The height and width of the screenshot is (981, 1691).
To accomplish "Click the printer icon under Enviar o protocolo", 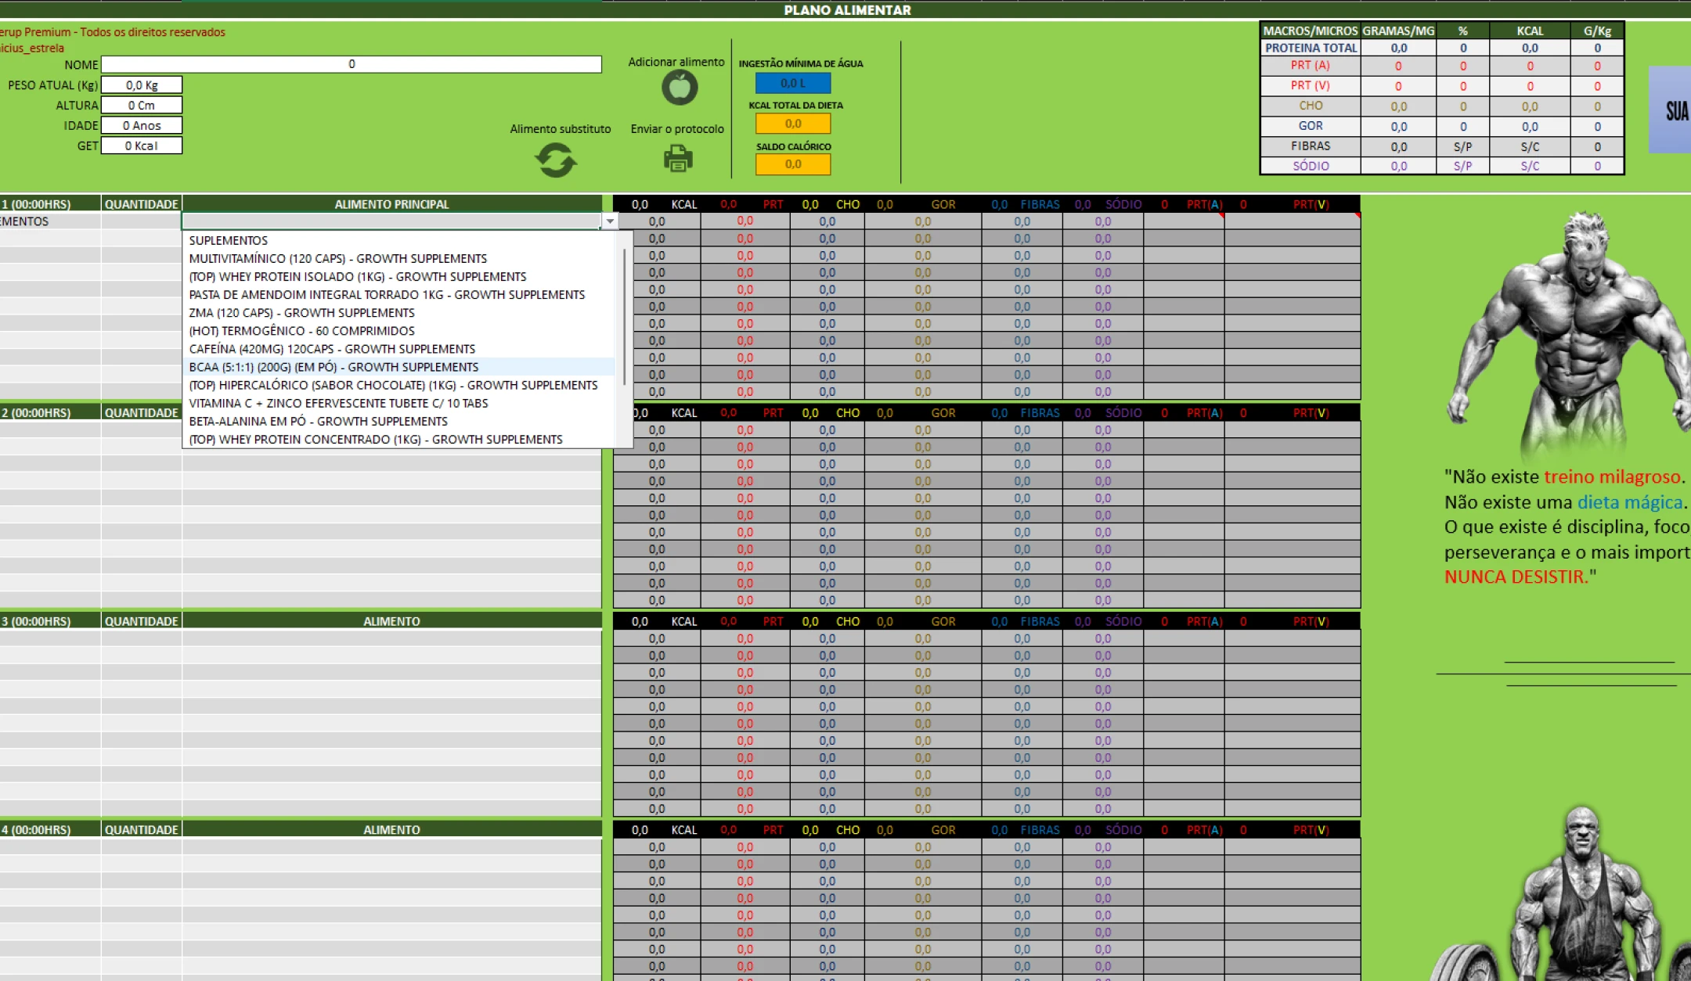I will coord(678,159).
